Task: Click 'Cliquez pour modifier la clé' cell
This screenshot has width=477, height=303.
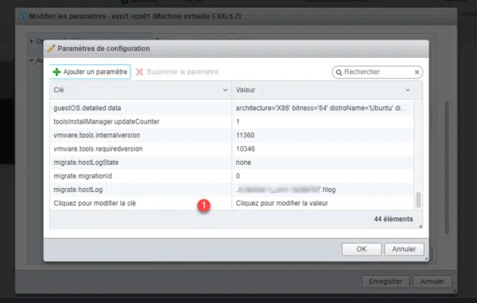Action: tap(141, 203)
